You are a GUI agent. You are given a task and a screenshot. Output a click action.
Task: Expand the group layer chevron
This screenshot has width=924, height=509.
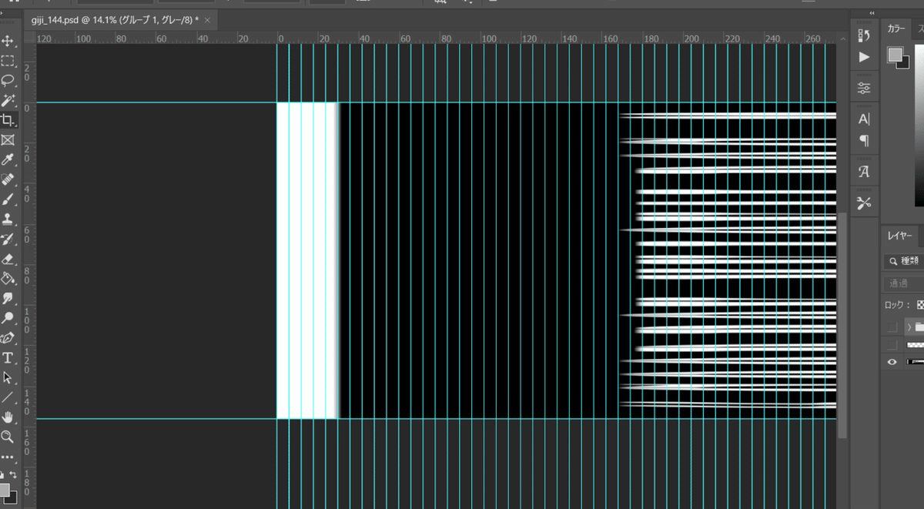(909, 326)
